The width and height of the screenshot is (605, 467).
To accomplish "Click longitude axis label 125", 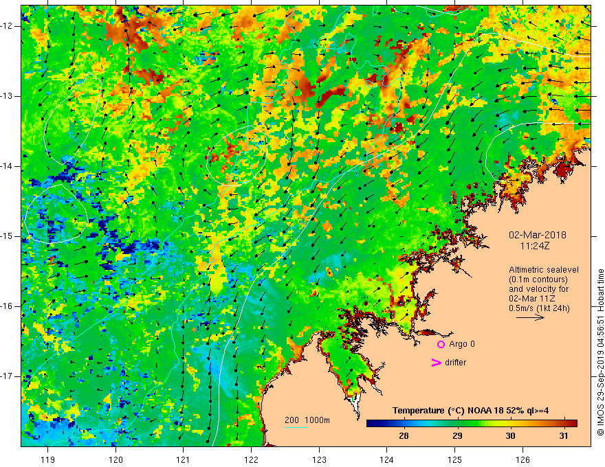I will click(x=455, y=460).
